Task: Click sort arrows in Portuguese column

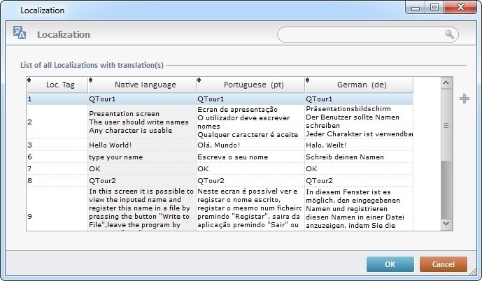Action: pyautogui.click(x=200, y=80)
